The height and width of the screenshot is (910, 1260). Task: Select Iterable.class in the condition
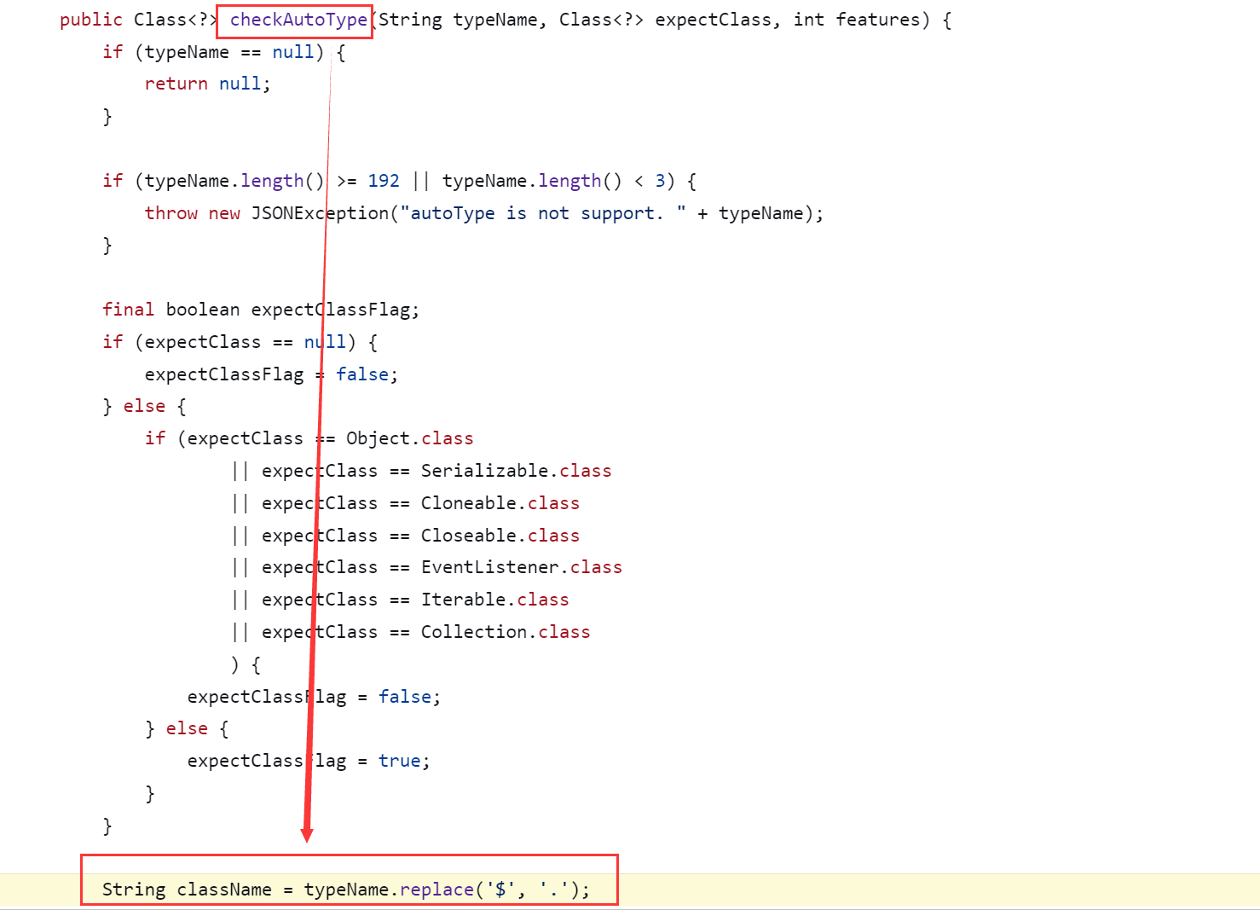(494, 600)
